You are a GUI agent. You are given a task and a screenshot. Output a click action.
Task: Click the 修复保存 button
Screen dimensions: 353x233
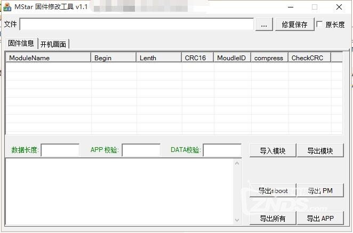pos(294,25)
